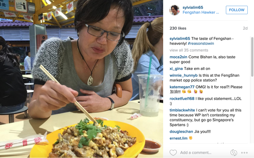Click into the Add a comment field
Screen dimensions: 254x158
click(204, 153)
